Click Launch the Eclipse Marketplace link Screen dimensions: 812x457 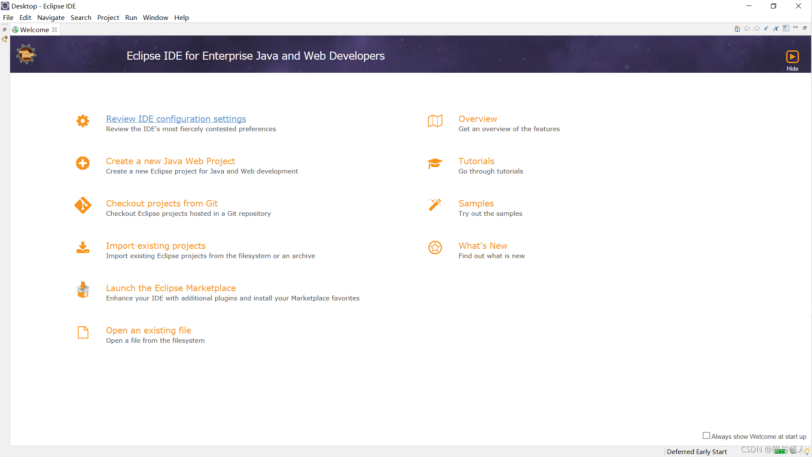point(171,288)
